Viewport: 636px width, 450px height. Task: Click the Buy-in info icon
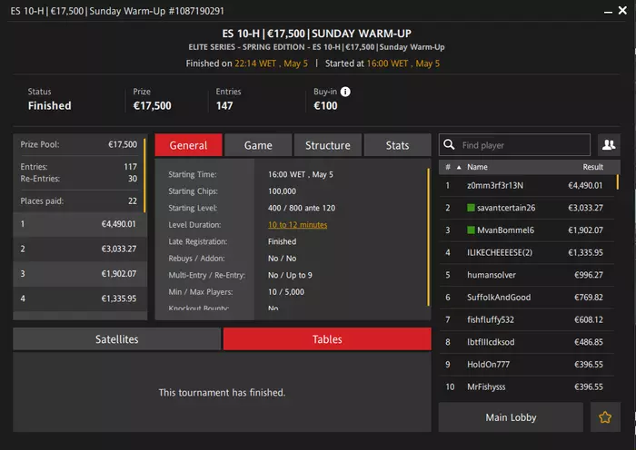(x=345, y=92)
